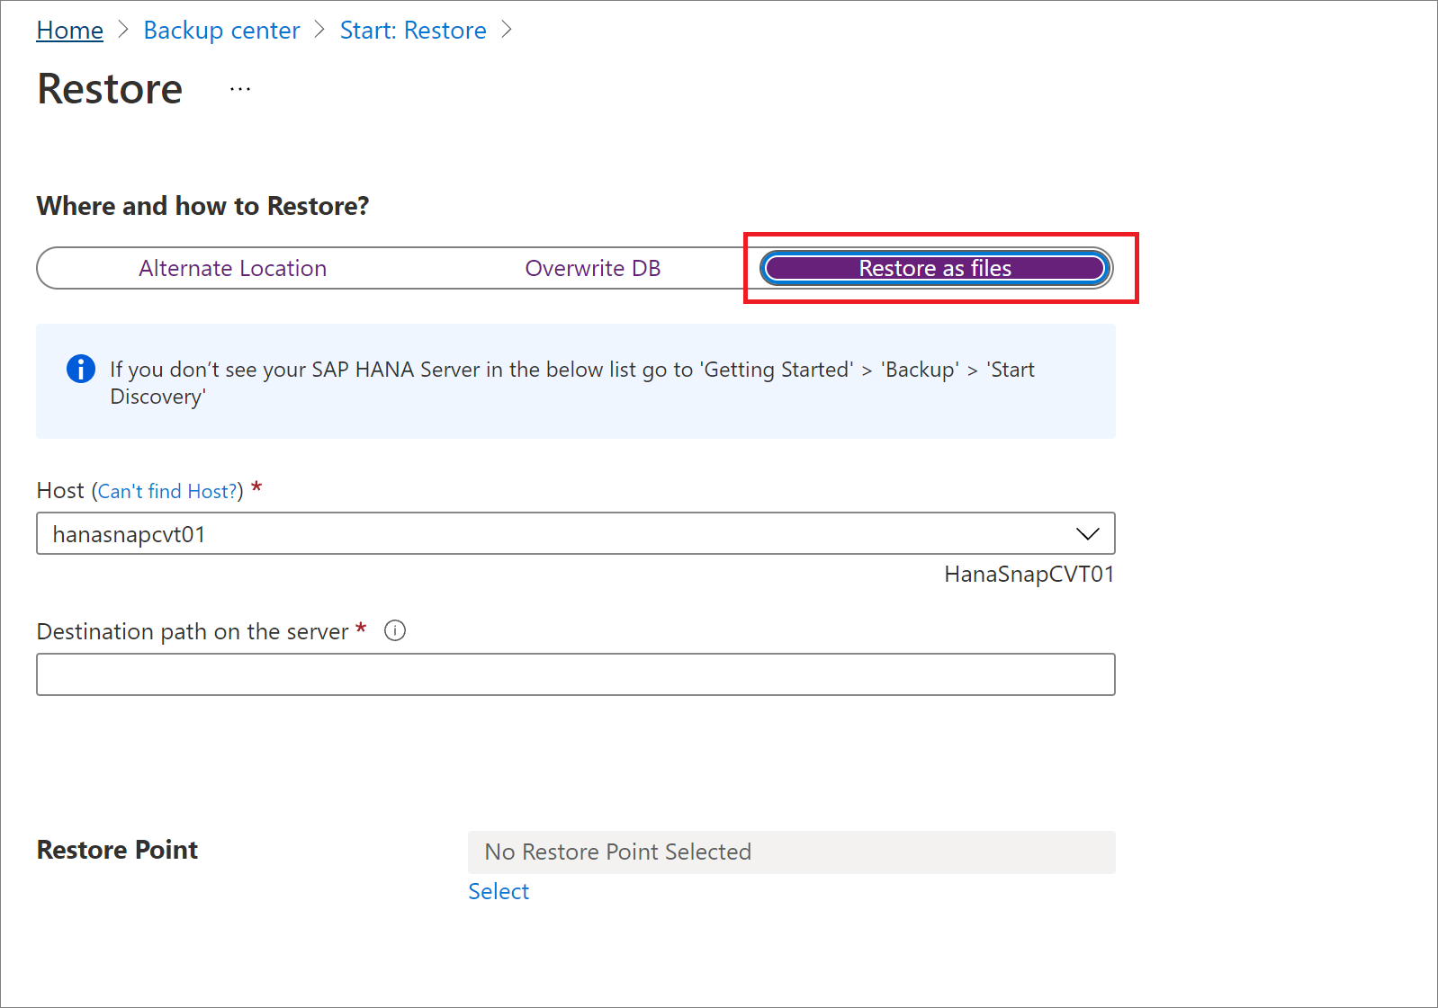Open the Can't find Host? link
Viewport: 1438px width, 1008px height.
[x=167, y=491]
